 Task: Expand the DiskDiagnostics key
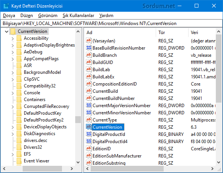(x=12, y=134)
